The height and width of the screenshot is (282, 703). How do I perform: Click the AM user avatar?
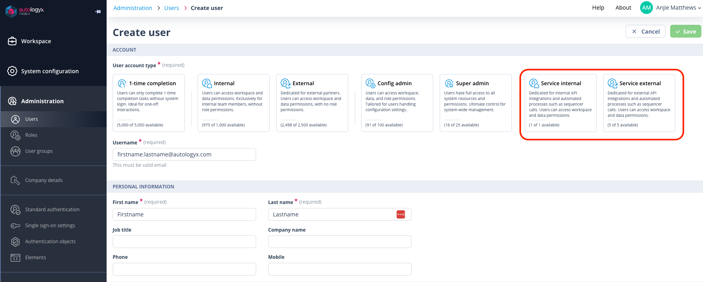coord(646,8)
